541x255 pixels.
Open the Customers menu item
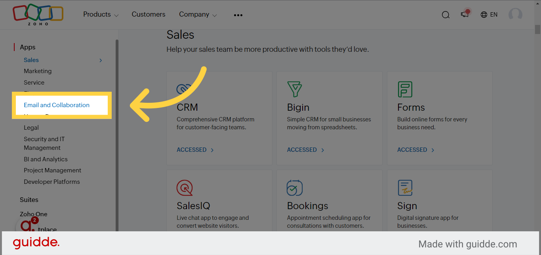tap(149, 14)
